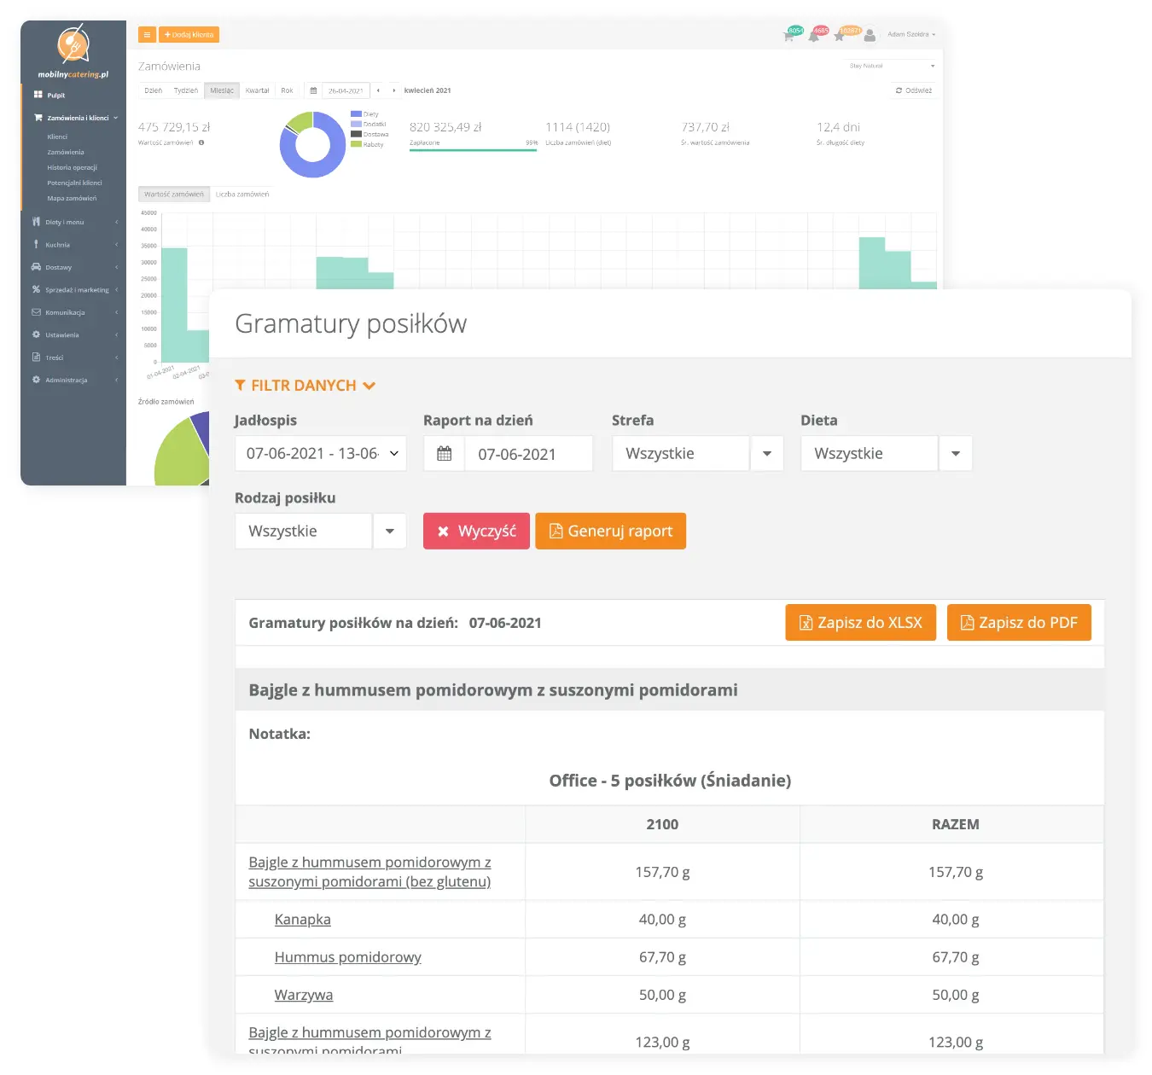Click the calendar icon beside 26-04-2021
Screen dimensions: 1152x1075
313,90
